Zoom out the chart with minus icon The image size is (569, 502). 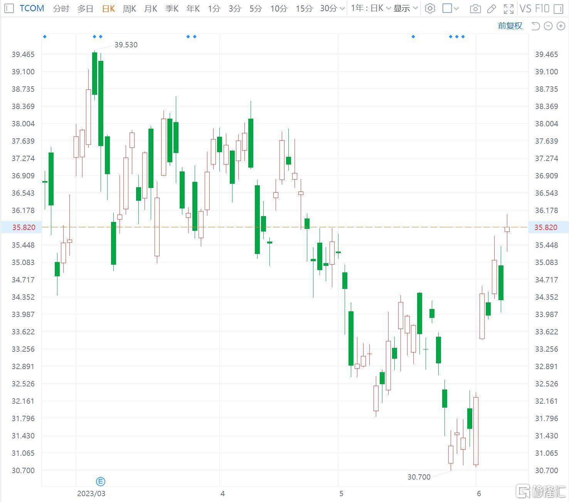[x=548, y=26]
